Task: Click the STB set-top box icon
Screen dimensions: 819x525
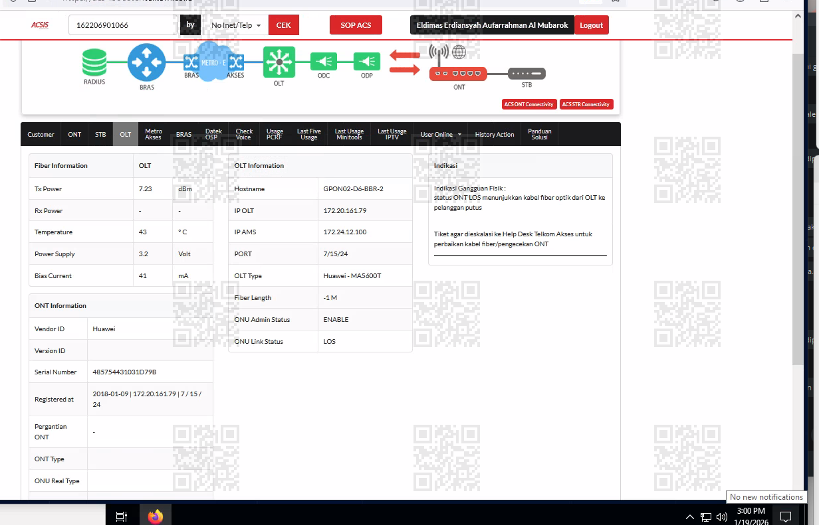Action: (526, 74)
